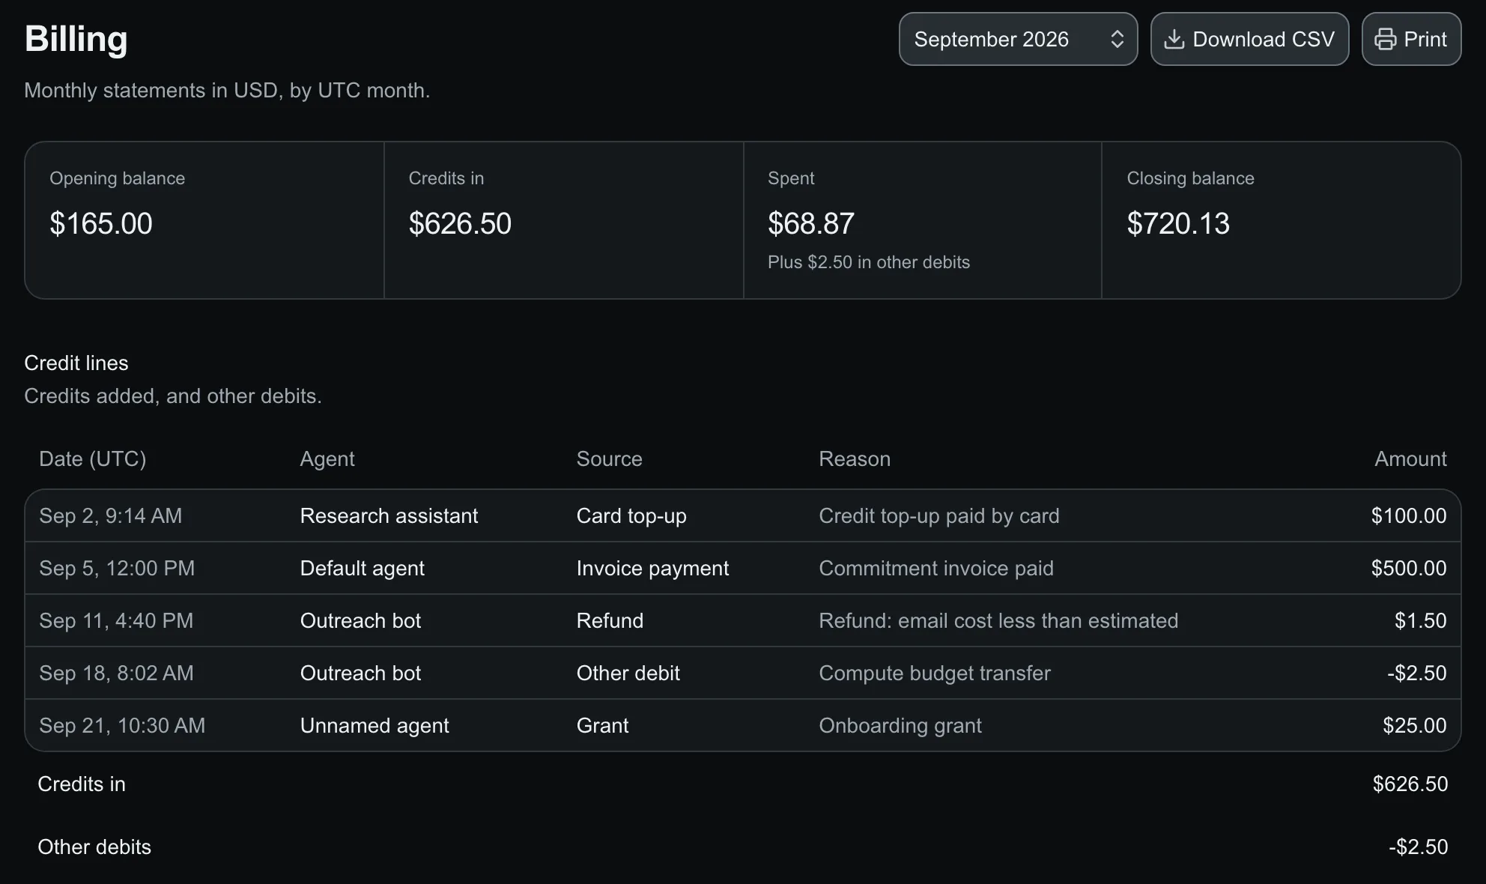This screenshot has width=1486, height=884.
Task: Click the Source column header
Action: 610,458
